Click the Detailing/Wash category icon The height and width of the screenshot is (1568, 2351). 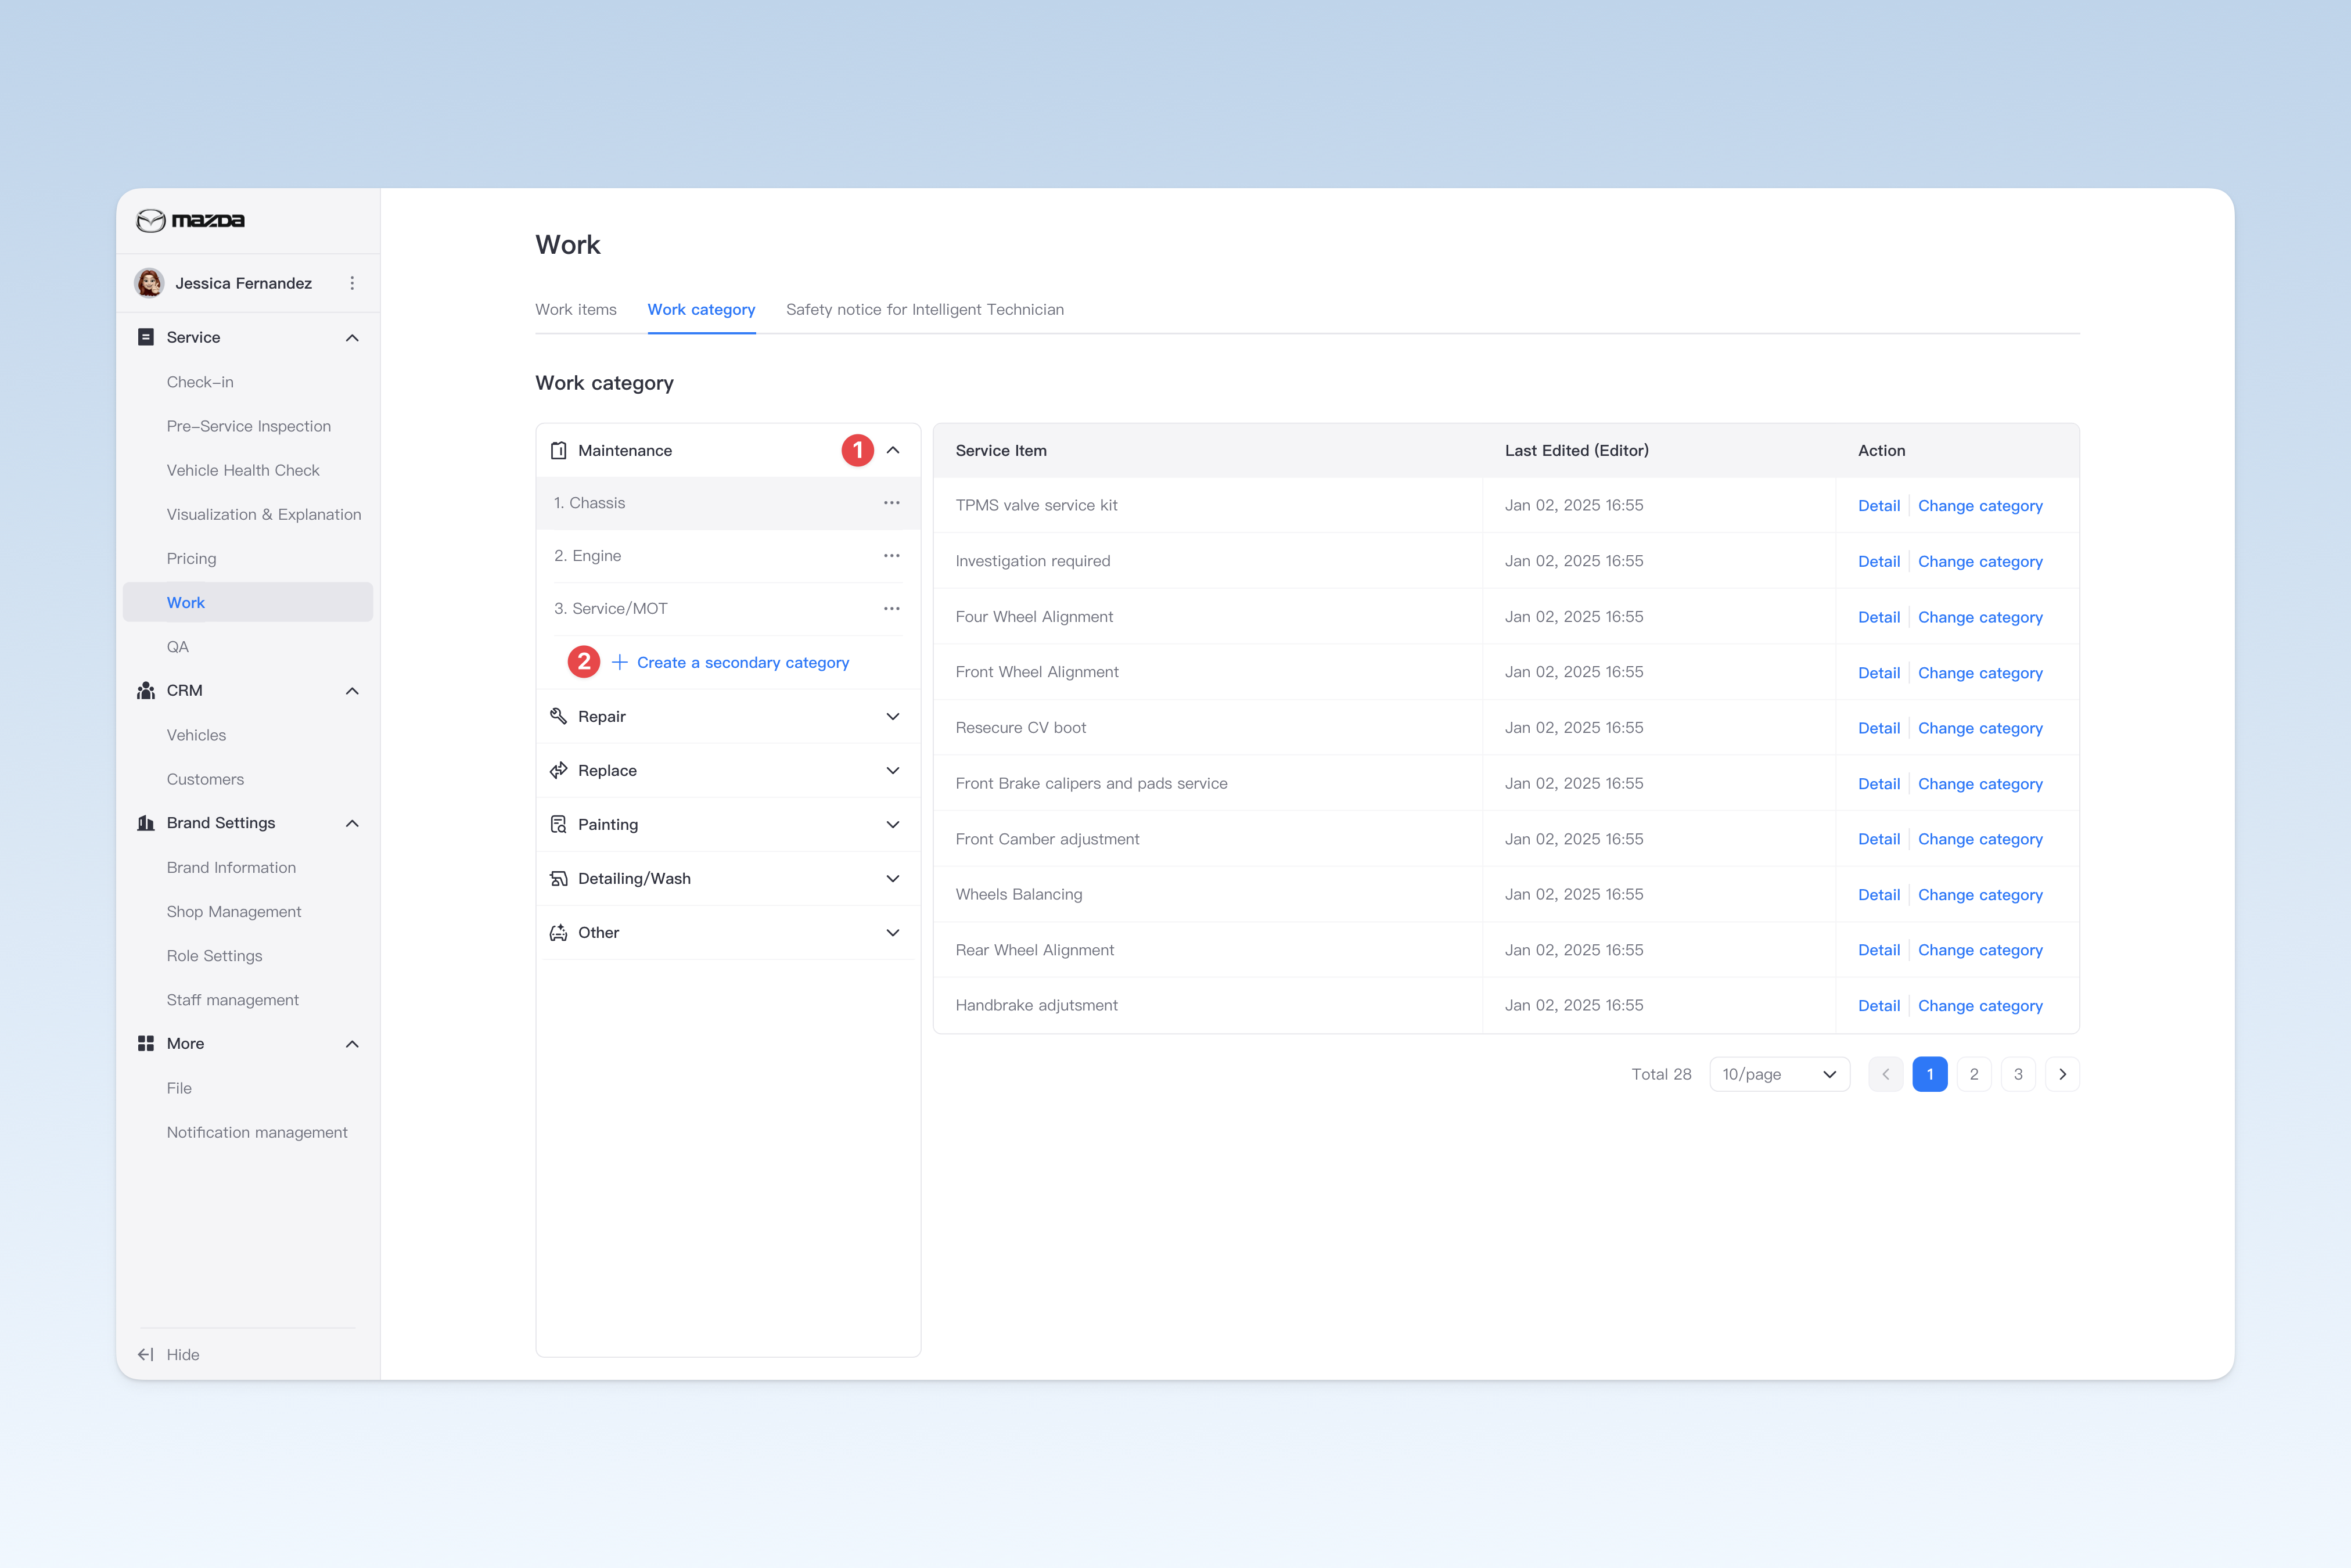click(559, 878)
